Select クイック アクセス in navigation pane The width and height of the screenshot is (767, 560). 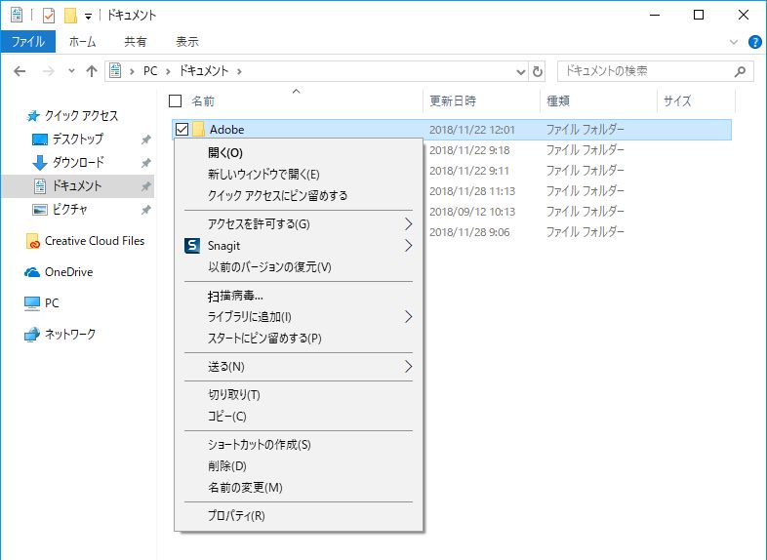81,115
